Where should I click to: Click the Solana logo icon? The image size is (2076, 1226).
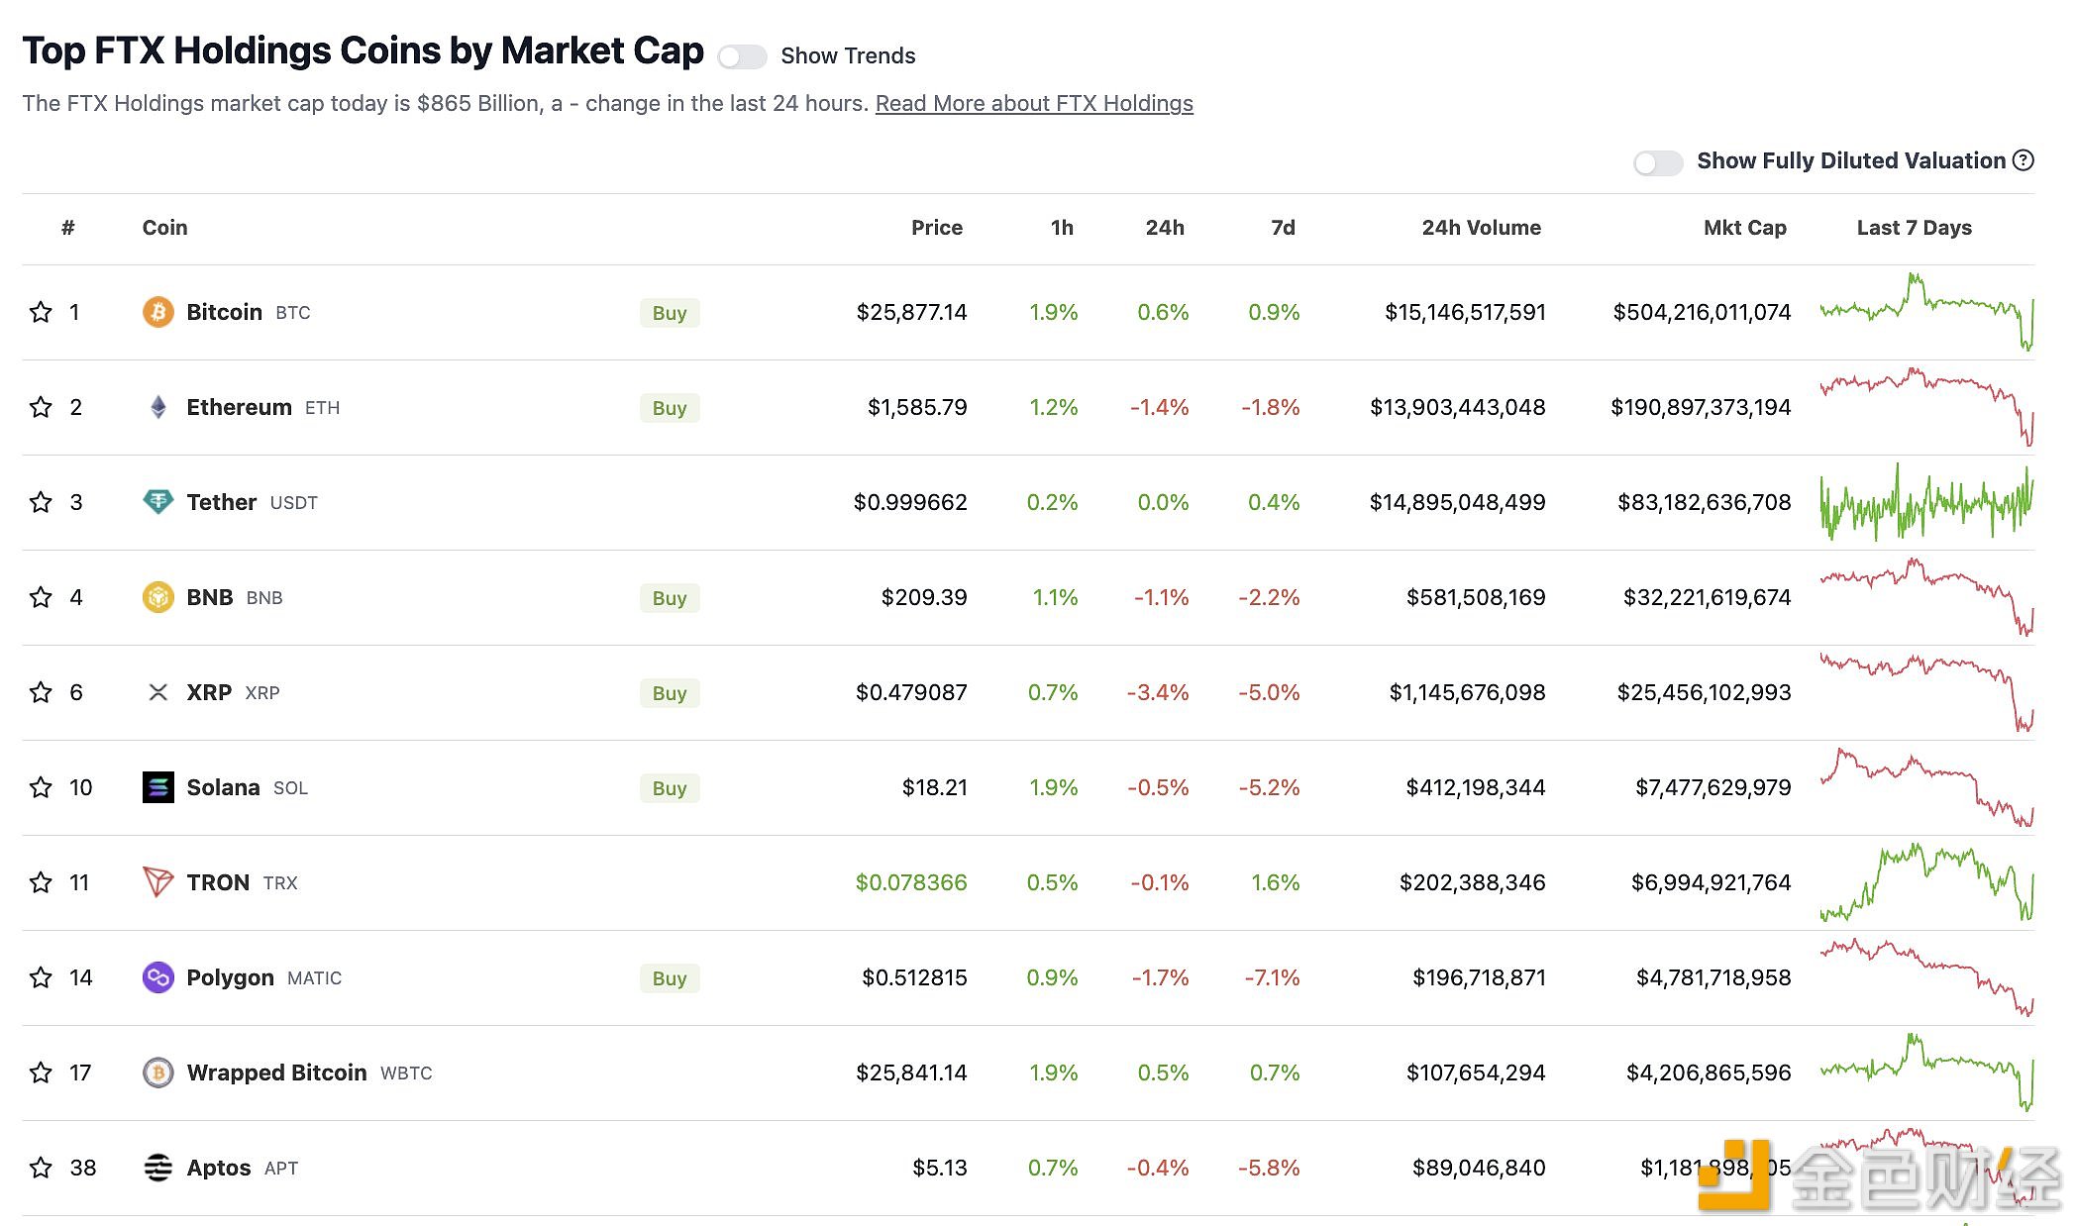tap(157, 787)
